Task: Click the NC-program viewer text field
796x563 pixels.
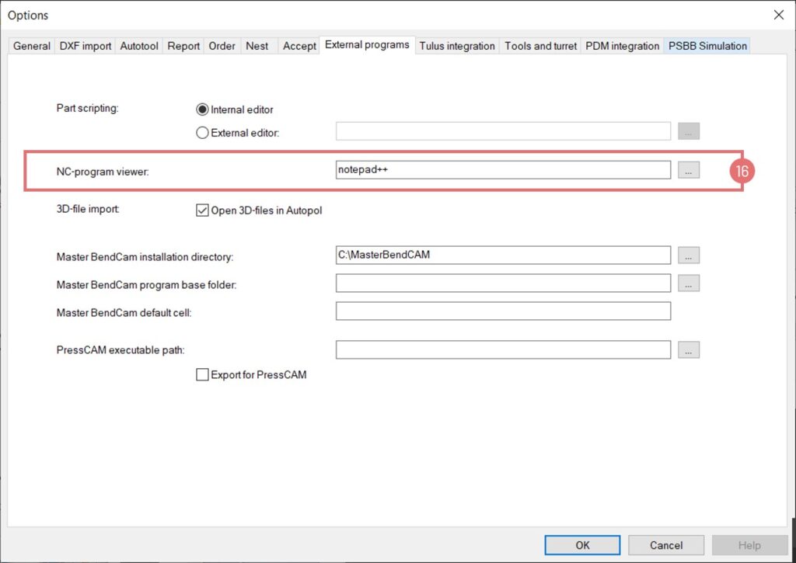Action: [502, 170]
